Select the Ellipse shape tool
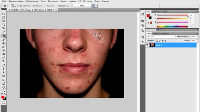The image size is (200, 112). pos(3,76)
